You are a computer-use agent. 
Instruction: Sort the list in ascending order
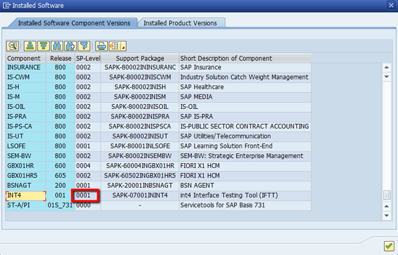tap(30, 46)
